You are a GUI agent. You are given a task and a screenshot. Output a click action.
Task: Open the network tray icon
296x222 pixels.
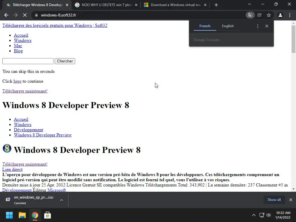[262, 215]
